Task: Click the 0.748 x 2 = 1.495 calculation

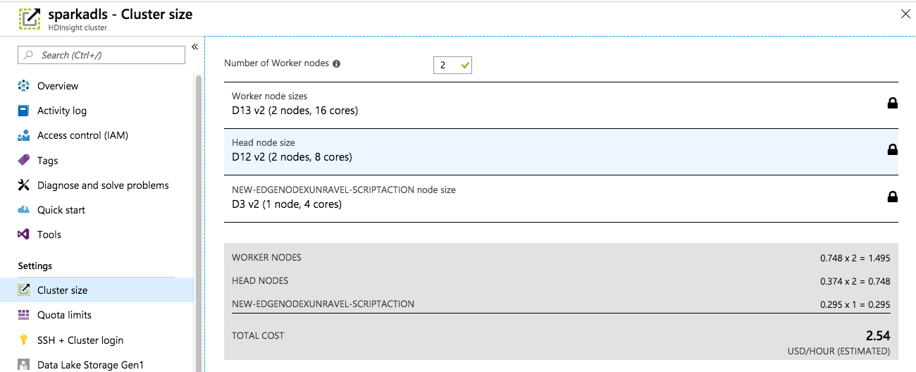Action: coord(855,259)
